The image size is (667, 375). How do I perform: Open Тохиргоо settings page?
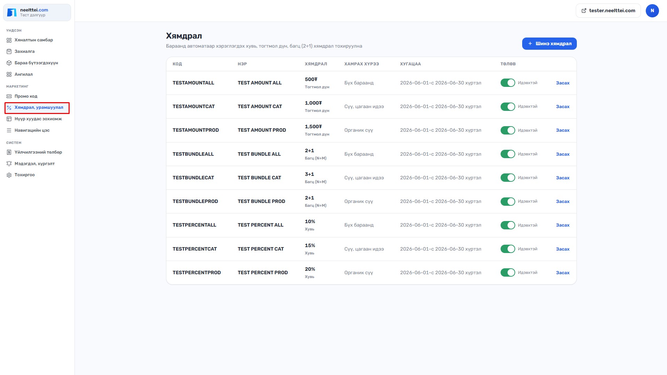click(x=37, y=175)
